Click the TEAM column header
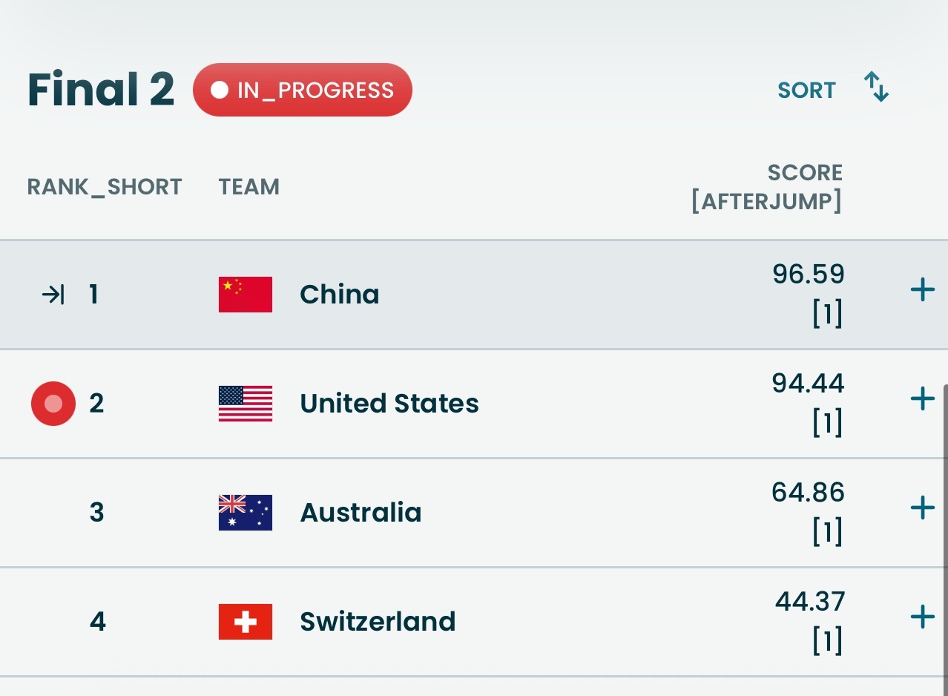The image size is (948, 696). pos(249,187)
